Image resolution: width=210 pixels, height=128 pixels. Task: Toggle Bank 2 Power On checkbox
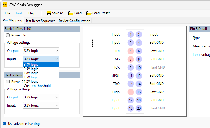tap(8, 82)
